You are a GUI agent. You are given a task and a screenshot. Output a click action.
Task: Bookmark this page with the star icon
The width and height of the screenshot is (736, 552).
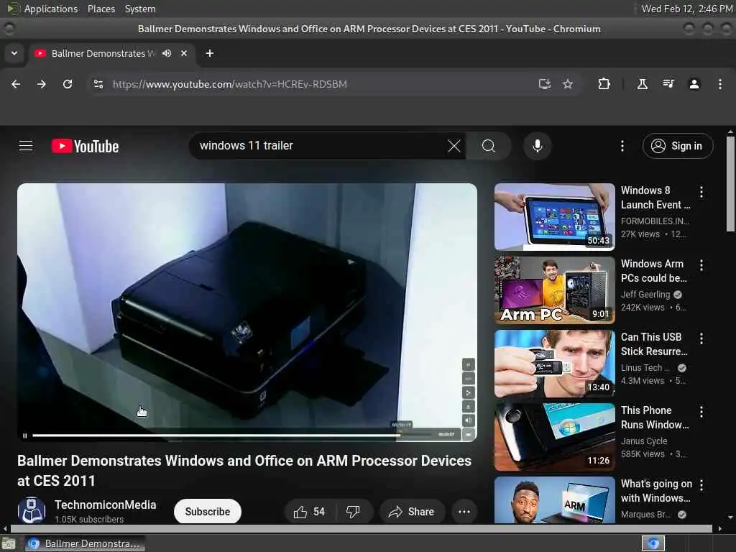(568, 84)
